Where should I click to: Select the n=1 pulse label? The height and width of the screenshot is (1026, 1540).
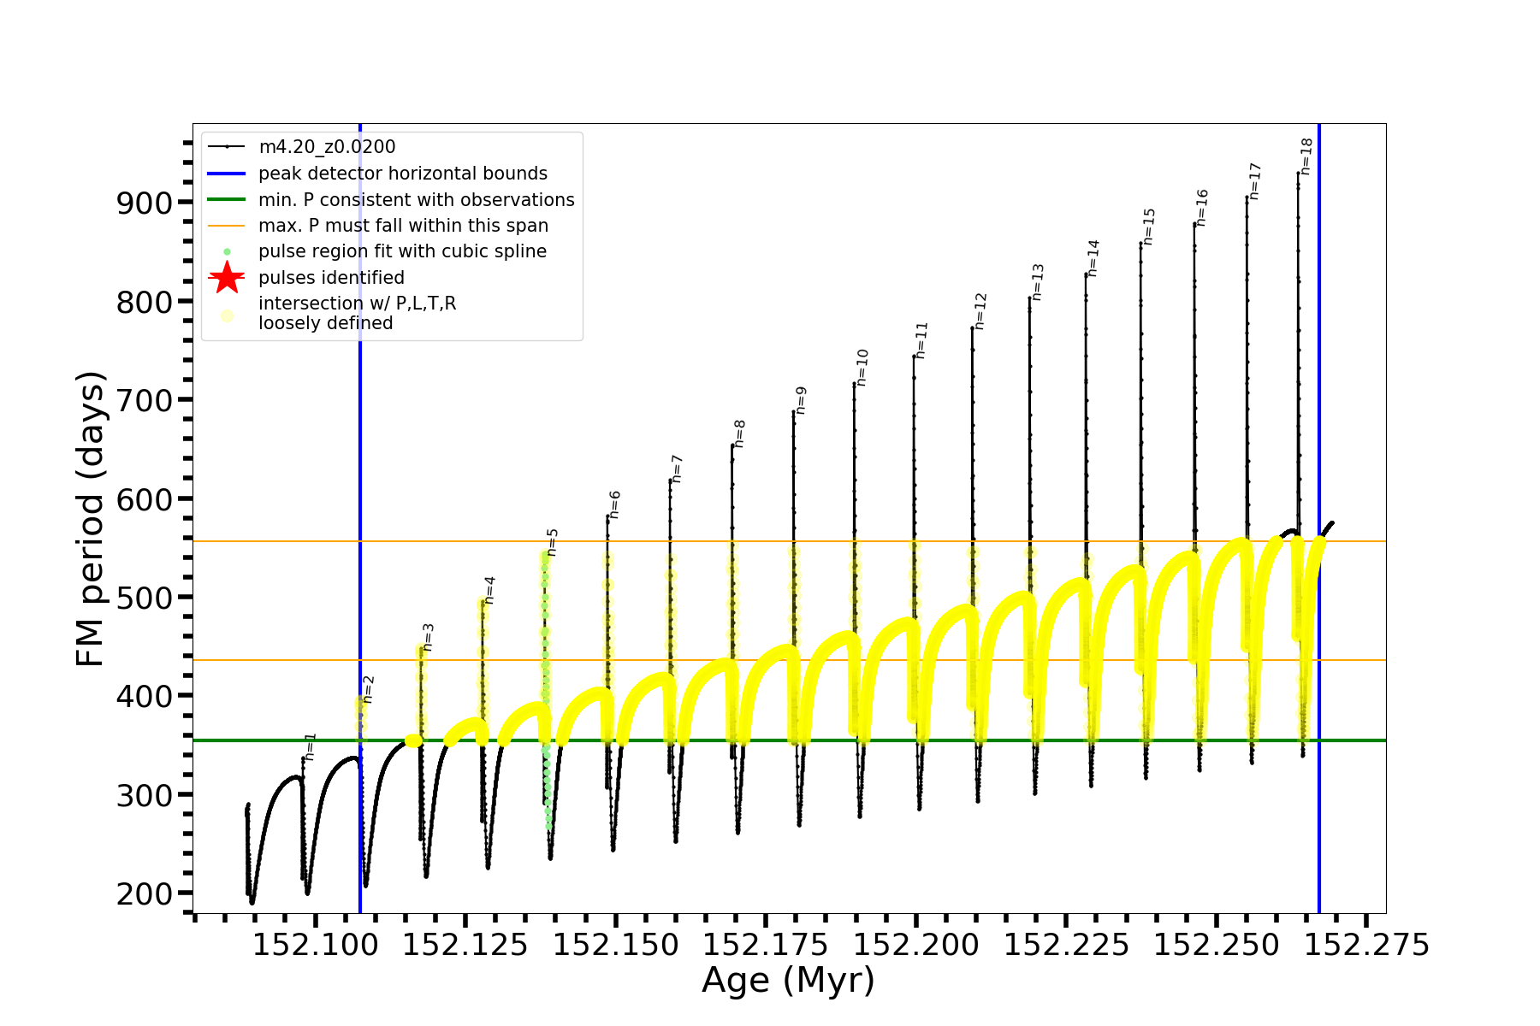(x=311, y=746)
